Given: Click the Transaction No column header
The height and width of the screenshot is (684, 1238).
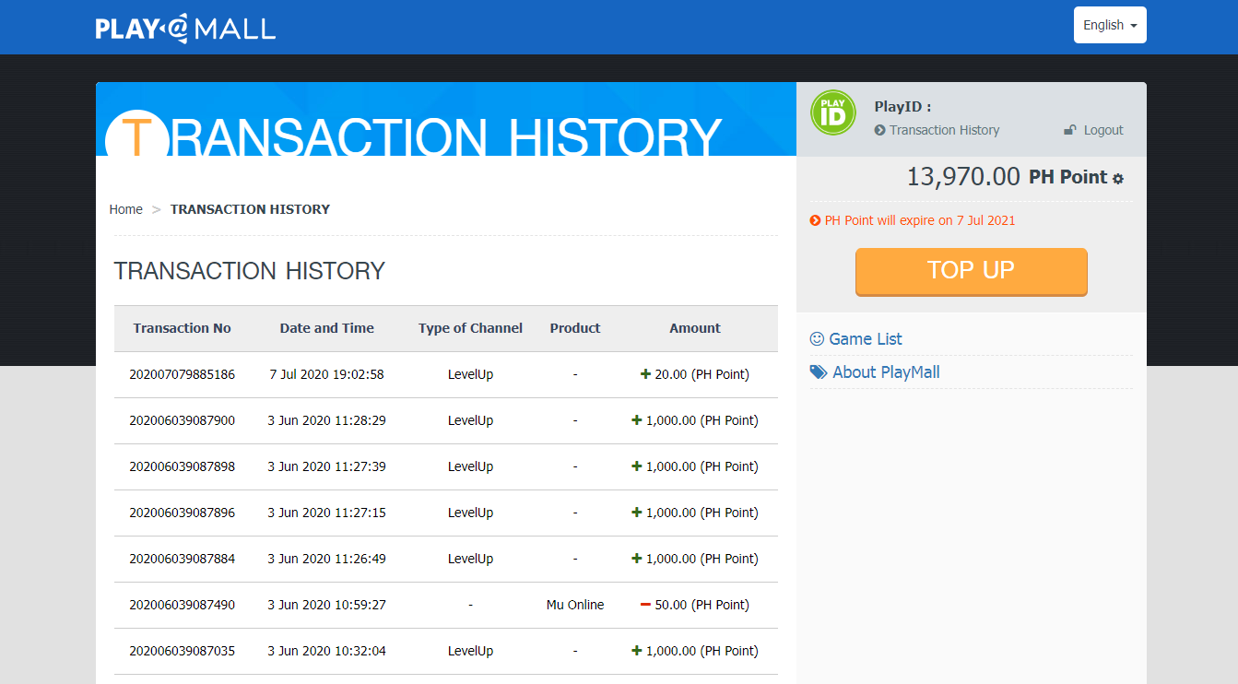Looking at the screenshot, I should point(183,328).
